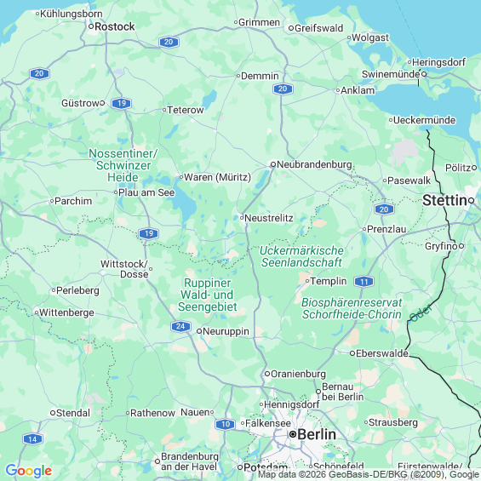
Task: Click Biosphärenreservat Schorfheide-Chorin label
Action: point(352,308)
